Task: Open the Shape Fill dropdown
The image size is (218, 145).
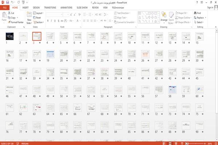Action: pyautogui.click(x=181, y=13)
